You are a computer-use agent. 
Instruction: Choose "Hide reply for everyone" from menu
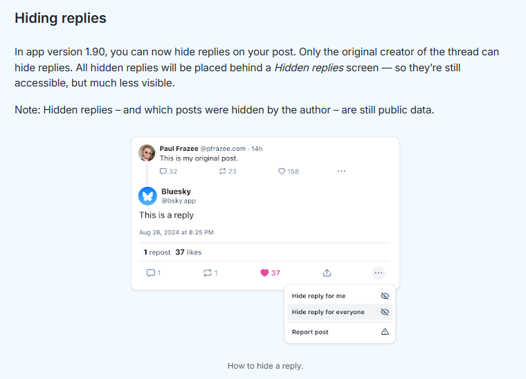[328, 312]
